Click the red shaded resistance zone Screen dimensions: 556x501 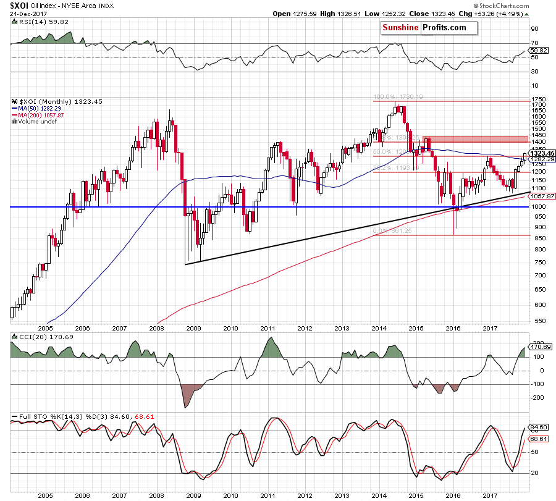475,138
